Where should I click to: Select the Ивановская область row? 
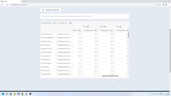coord(84,56)
